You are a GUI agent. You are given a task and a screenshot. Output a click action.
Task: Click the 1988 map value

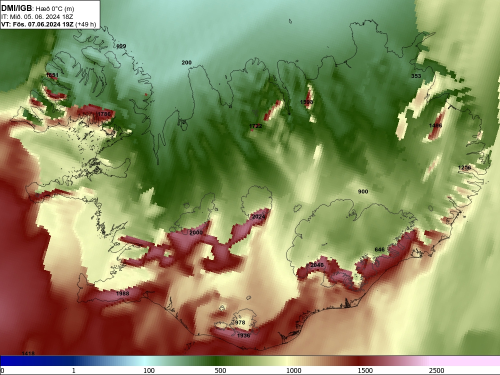tap(122, 293)
